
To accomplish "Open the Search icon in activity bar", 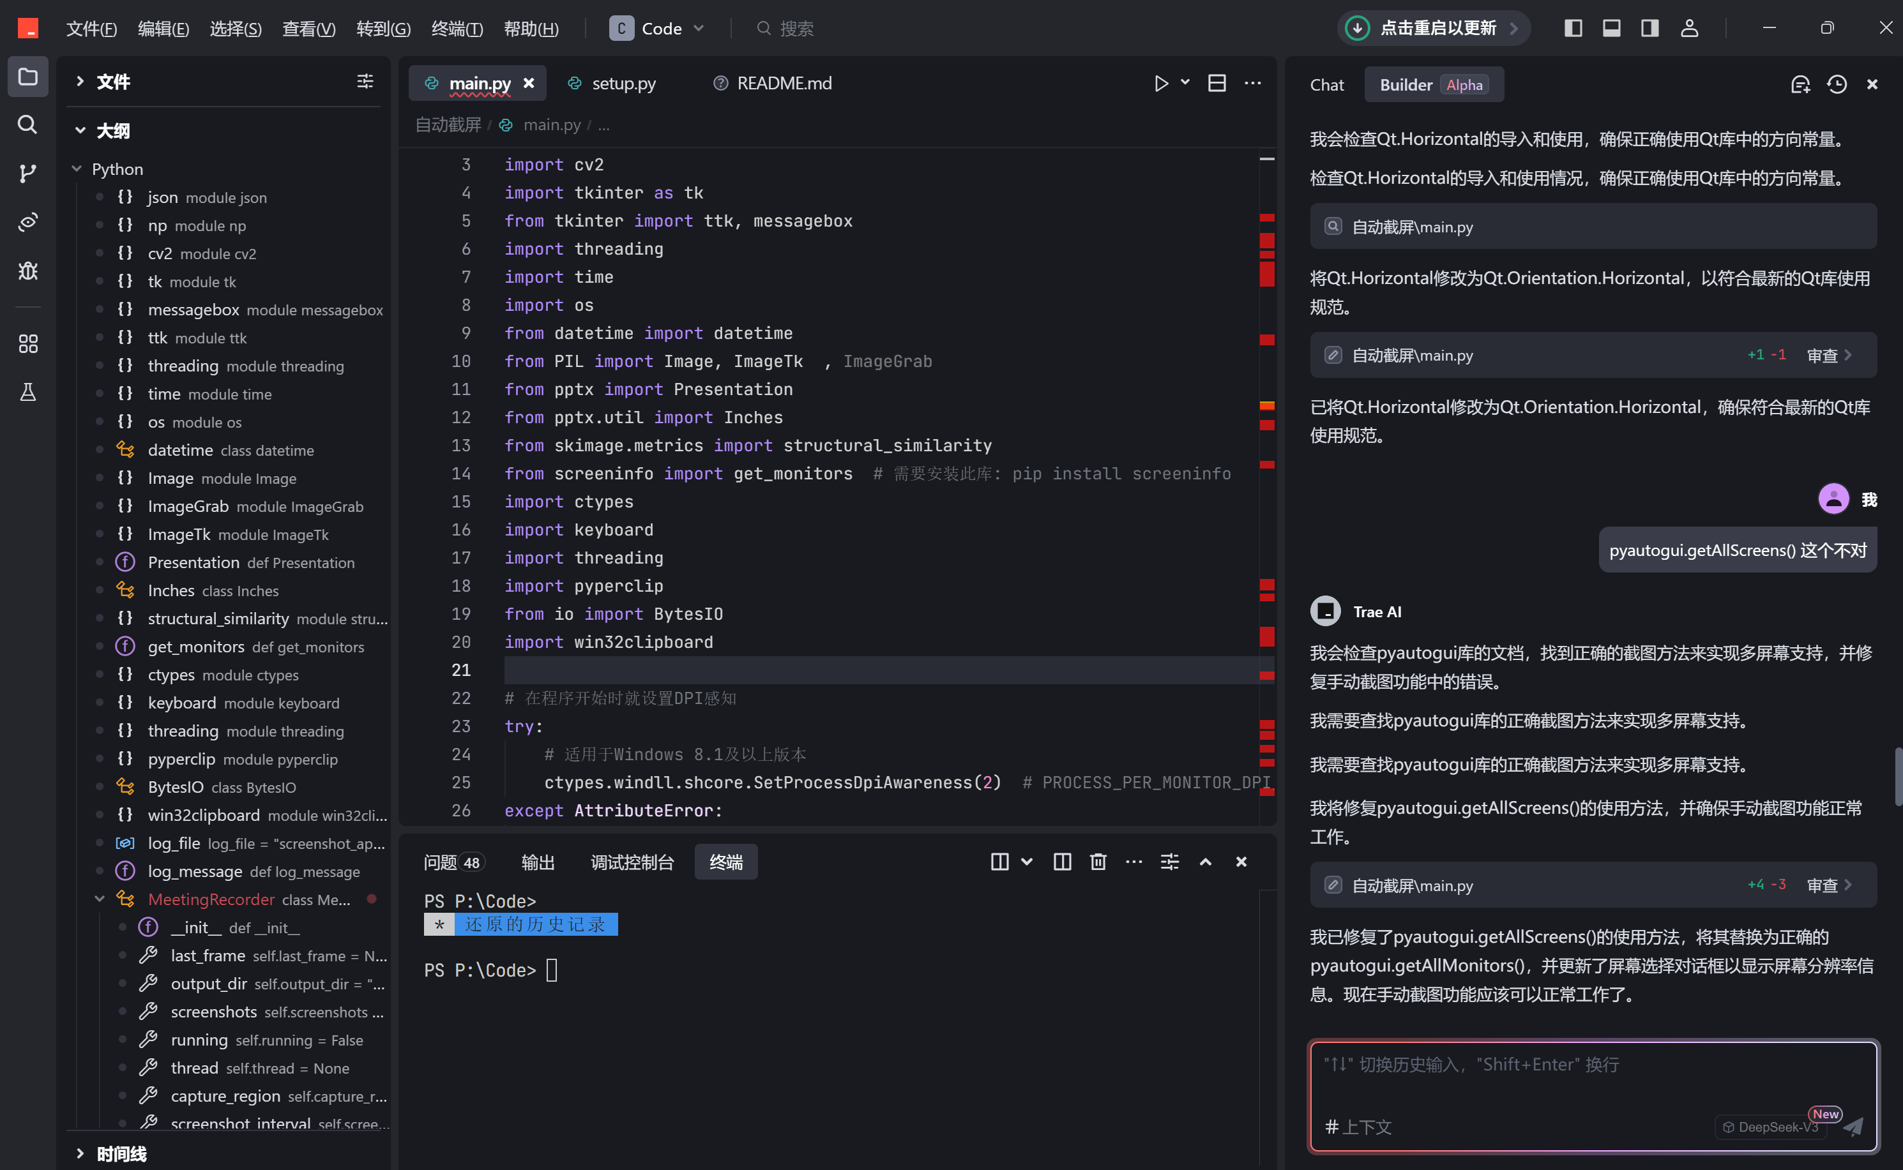I will [27, 124].
